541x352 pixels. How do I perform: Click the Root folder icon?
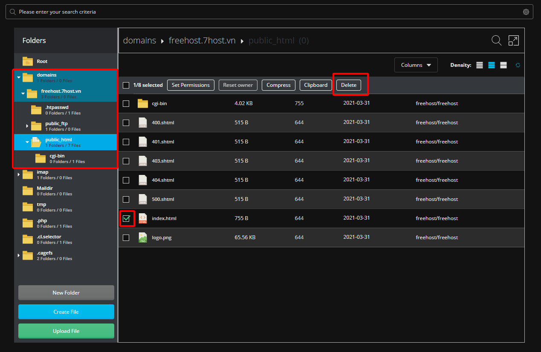pos(28,61)
